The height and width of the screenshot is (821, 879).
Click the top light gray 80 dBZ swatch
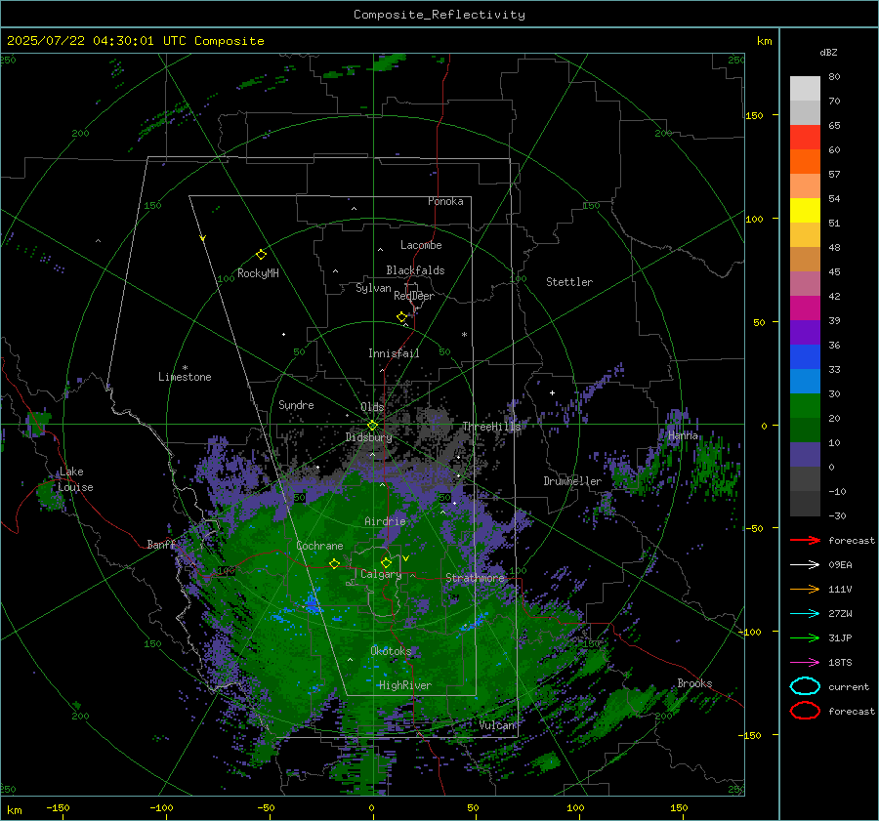click(805, 89)
